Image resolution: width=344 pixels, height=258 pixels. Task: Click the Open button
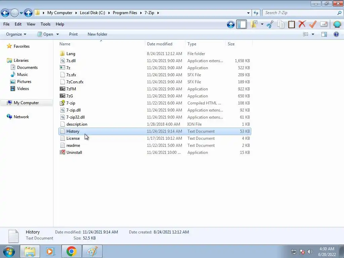point(45,34)
